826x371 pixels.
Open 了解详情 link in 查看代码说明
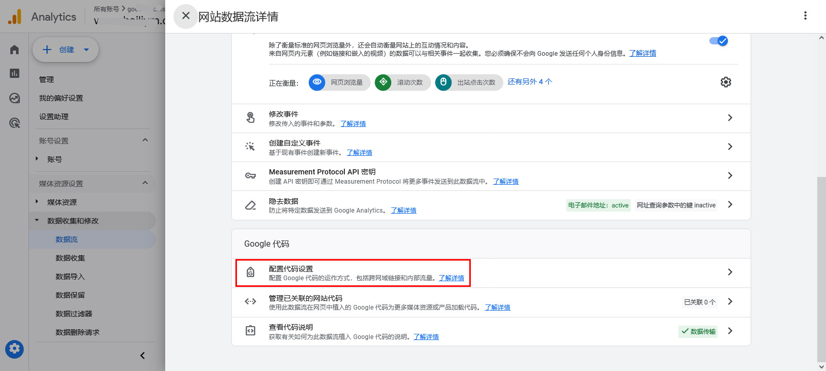tap(426, 337)
